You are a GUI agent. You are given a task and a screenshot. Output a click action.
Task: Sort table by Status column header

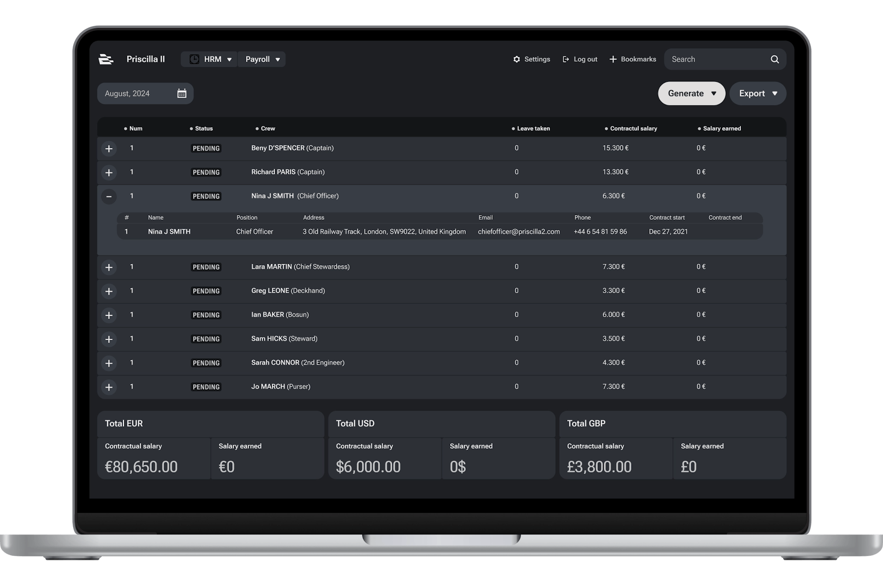point(203,129)
